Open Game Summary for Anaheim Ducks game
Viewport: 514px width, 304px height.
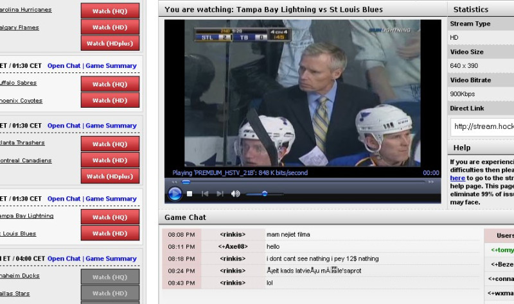point(111,258)
